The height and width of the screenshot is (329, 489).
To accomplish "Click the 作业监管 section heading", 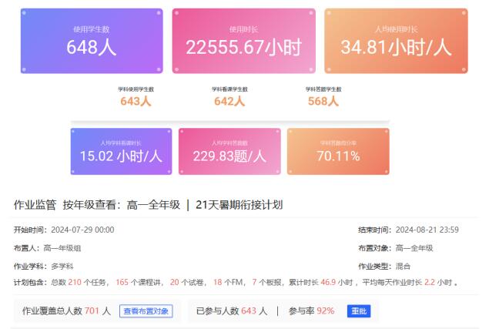I will click(35, 205).
